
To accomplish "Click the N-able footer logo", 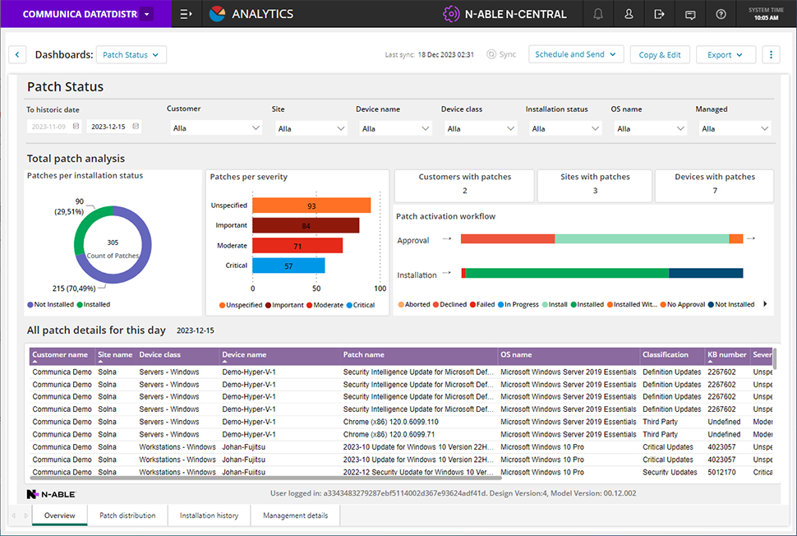I will 51,494.
